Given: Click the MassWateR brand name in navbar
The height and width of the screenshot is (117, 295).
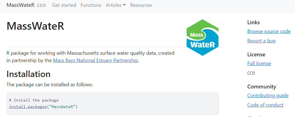Looking at the screenshot, I should [x=21, y=5].
